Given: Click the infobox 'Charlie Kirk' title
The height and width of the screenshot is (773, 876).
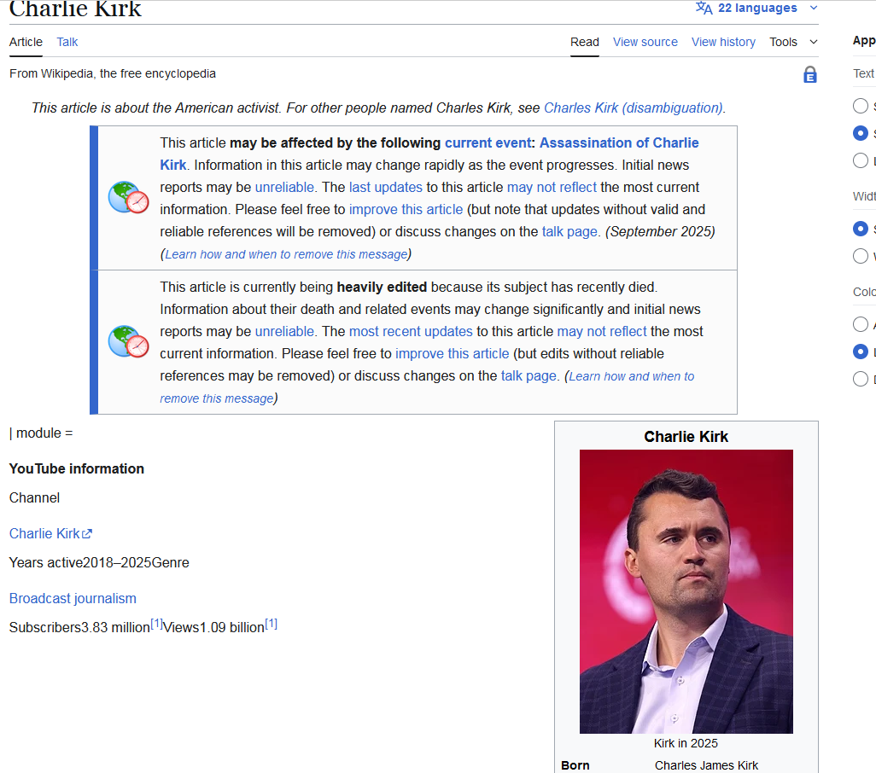Looking at the screenshot, I should click(x=686, y=437).
